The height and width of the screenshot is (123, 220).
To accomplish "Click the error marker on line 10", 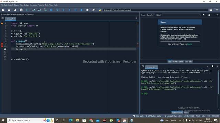I will [2, 46].
